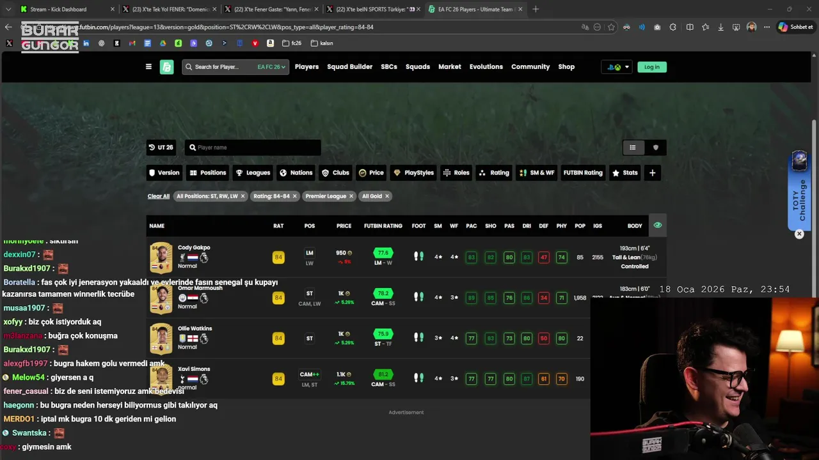Add more filters with plus button
This screenshot has width=819, height=460.
click(x=652, y=172)
